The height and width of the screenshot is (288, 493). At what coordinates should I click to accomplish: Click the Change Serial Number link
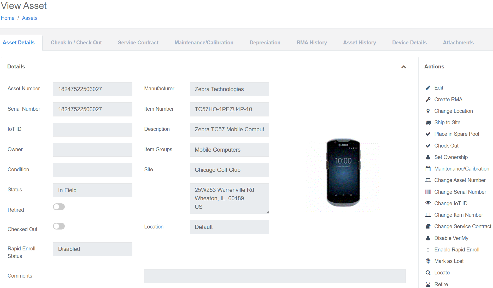pos(460,192)
